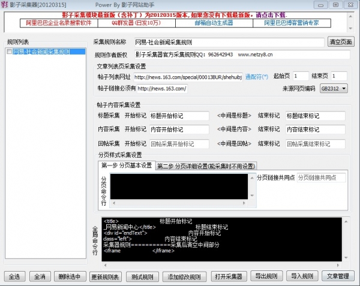
Task: Open 阿里巴巴企业名录搜索软件 banner link
Action: [59, 23]
